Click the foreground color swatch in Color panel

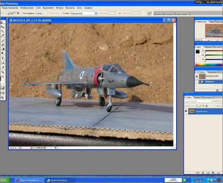pyautogui.click(x=198, y=52)
